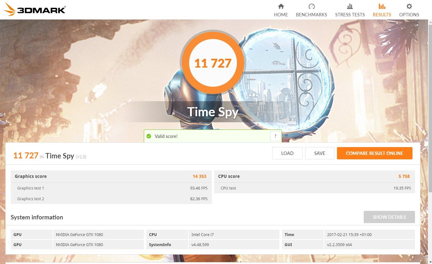Click the Graphics score value 14 353
The image size is (432, 264).
199,176
